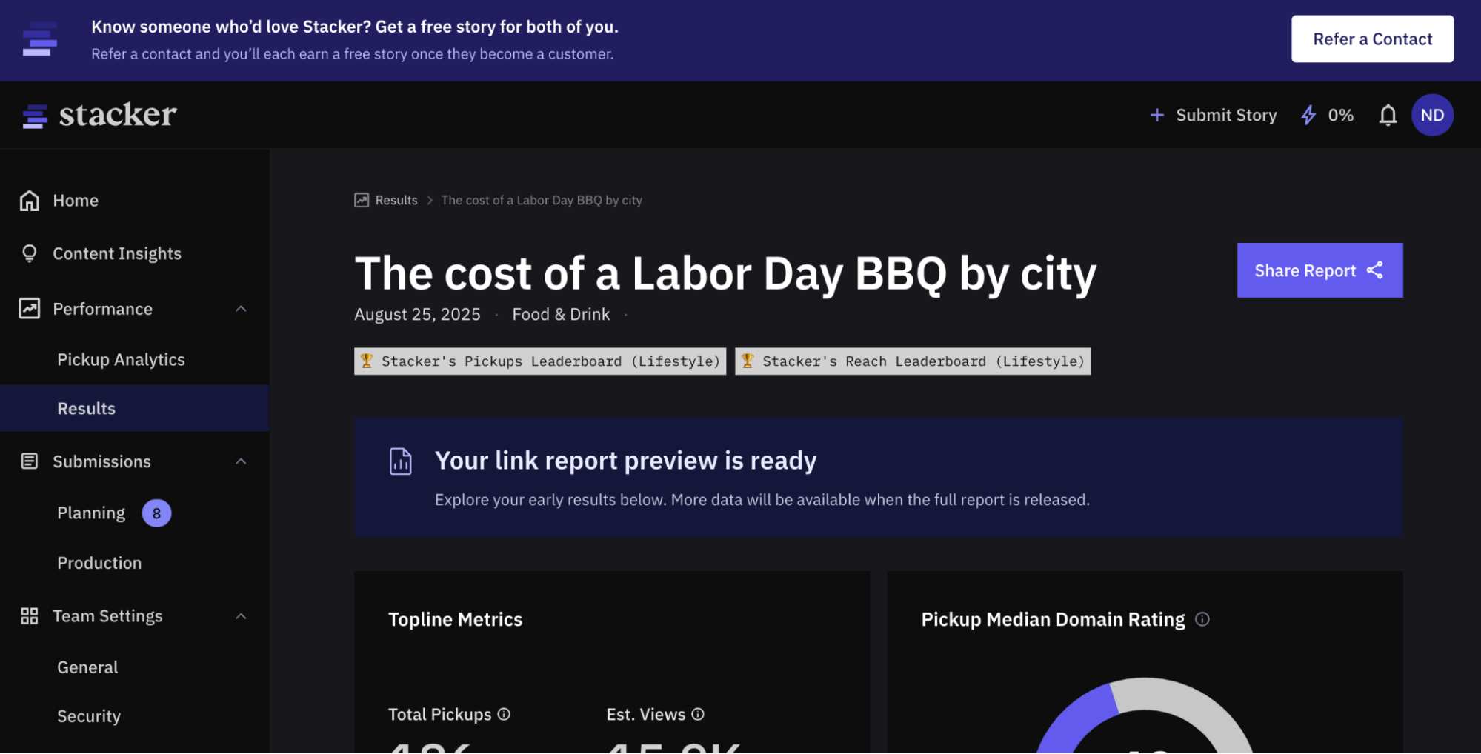Click the Share Report button
Viewport: 1481px width, 754px height.
(x=1319, y=270)
